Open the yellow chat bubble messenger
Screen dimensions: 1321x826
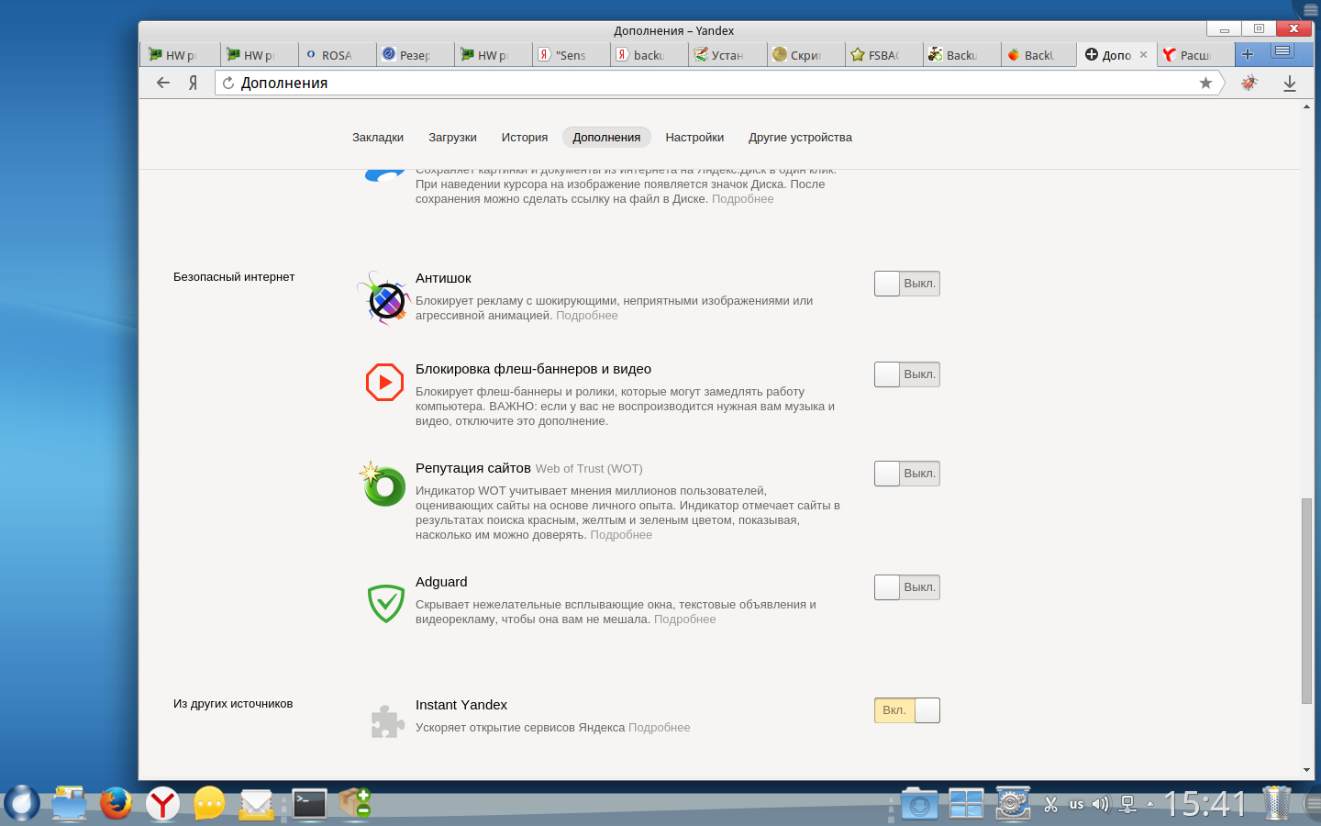(209, 804)
